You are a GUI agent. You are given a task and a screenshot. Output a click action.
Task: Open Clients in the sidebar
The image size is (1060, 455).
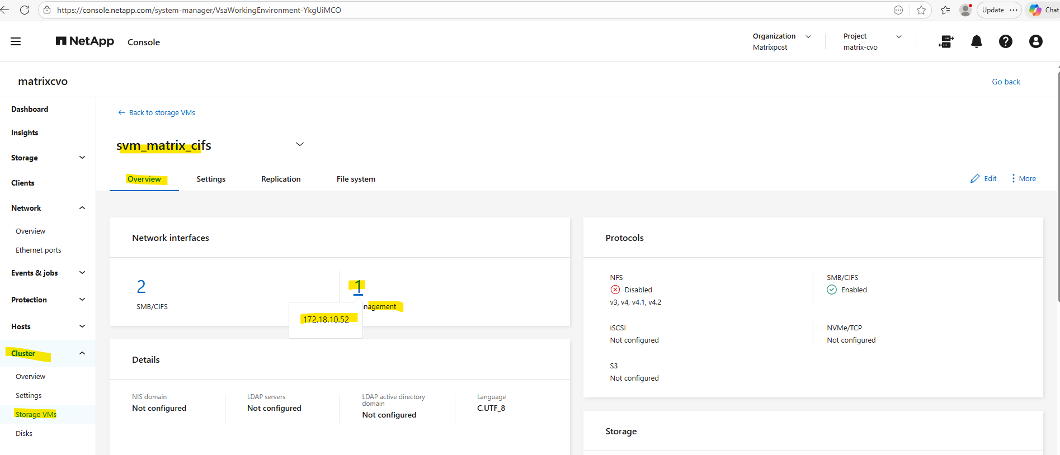[22, 183]
